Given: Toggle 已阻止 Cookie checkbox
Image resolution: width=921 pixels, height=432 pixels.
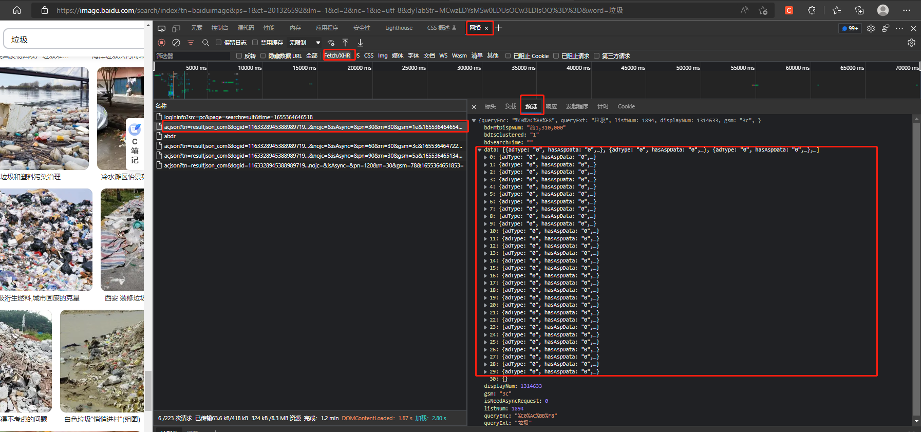Looking at the screenshot, I should click(508, 56).
